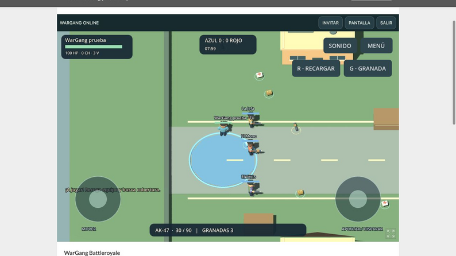Image resolution: width=456 pixels, height=256 pixels.
Task: Click the GRANADAS 3 counter
Action: pyautogui.click(x=218, y=230)
